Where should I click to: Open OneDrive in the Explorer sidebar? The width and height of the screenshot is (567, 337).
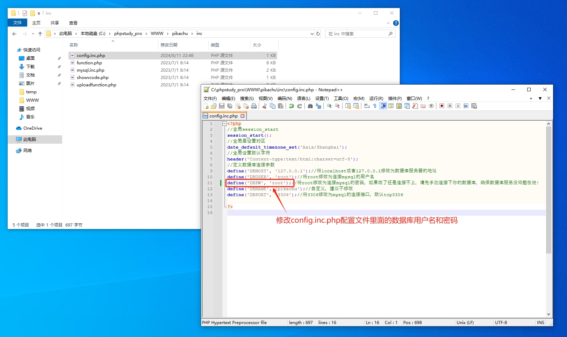click(x=32, y=128)
